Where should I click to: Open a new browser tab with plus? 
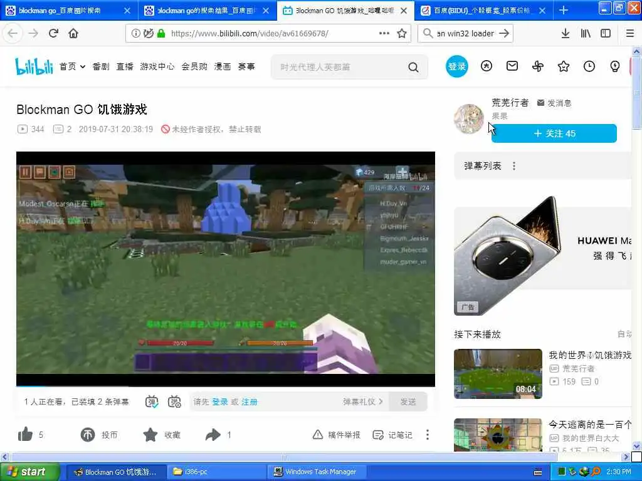564,10
